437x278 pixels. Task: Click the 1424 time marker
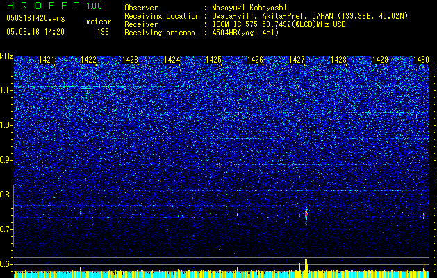click(172, 60)
